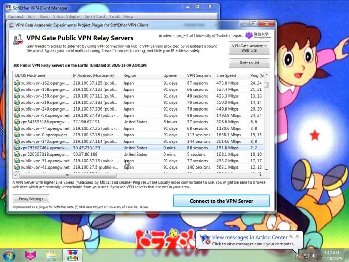
Task: Click SoftEther VPN taskbar icon
Action: 73,255
